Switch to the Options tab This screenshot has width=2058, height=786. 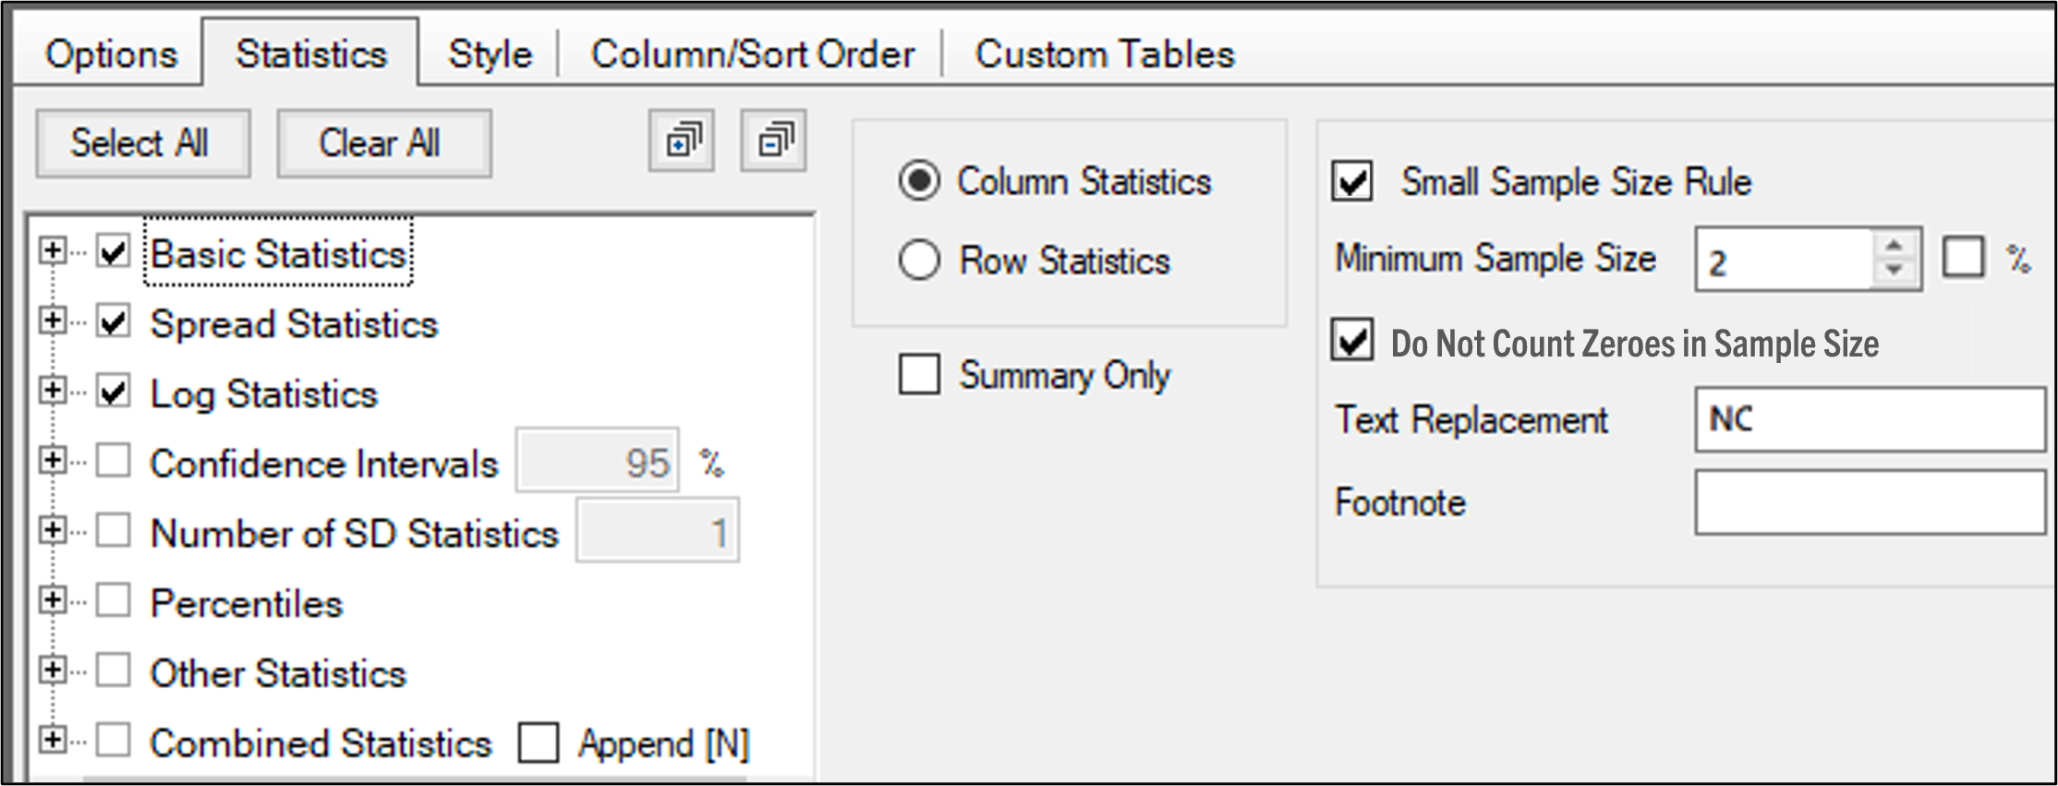click(111, 54)
